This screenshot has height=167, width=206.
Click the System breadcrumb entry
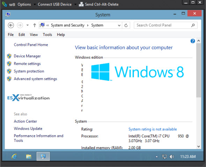pos(97,25)
